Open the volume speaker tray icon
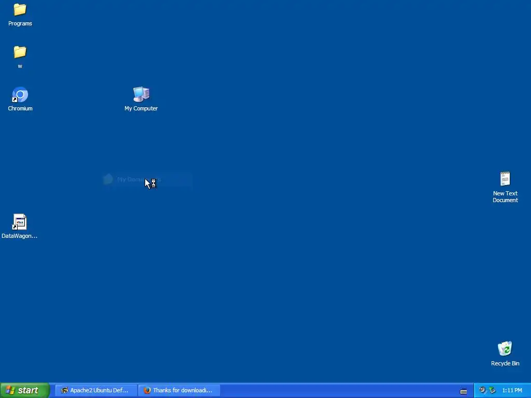The image size is (531, 398). pyautogui.click(x=482, y=390)
